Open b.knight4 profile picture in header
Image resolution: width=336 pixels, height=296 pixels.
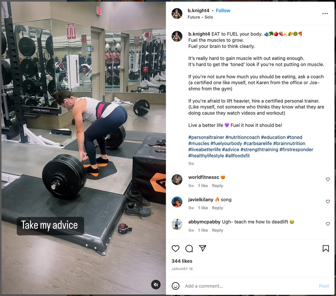click(177, 14)
